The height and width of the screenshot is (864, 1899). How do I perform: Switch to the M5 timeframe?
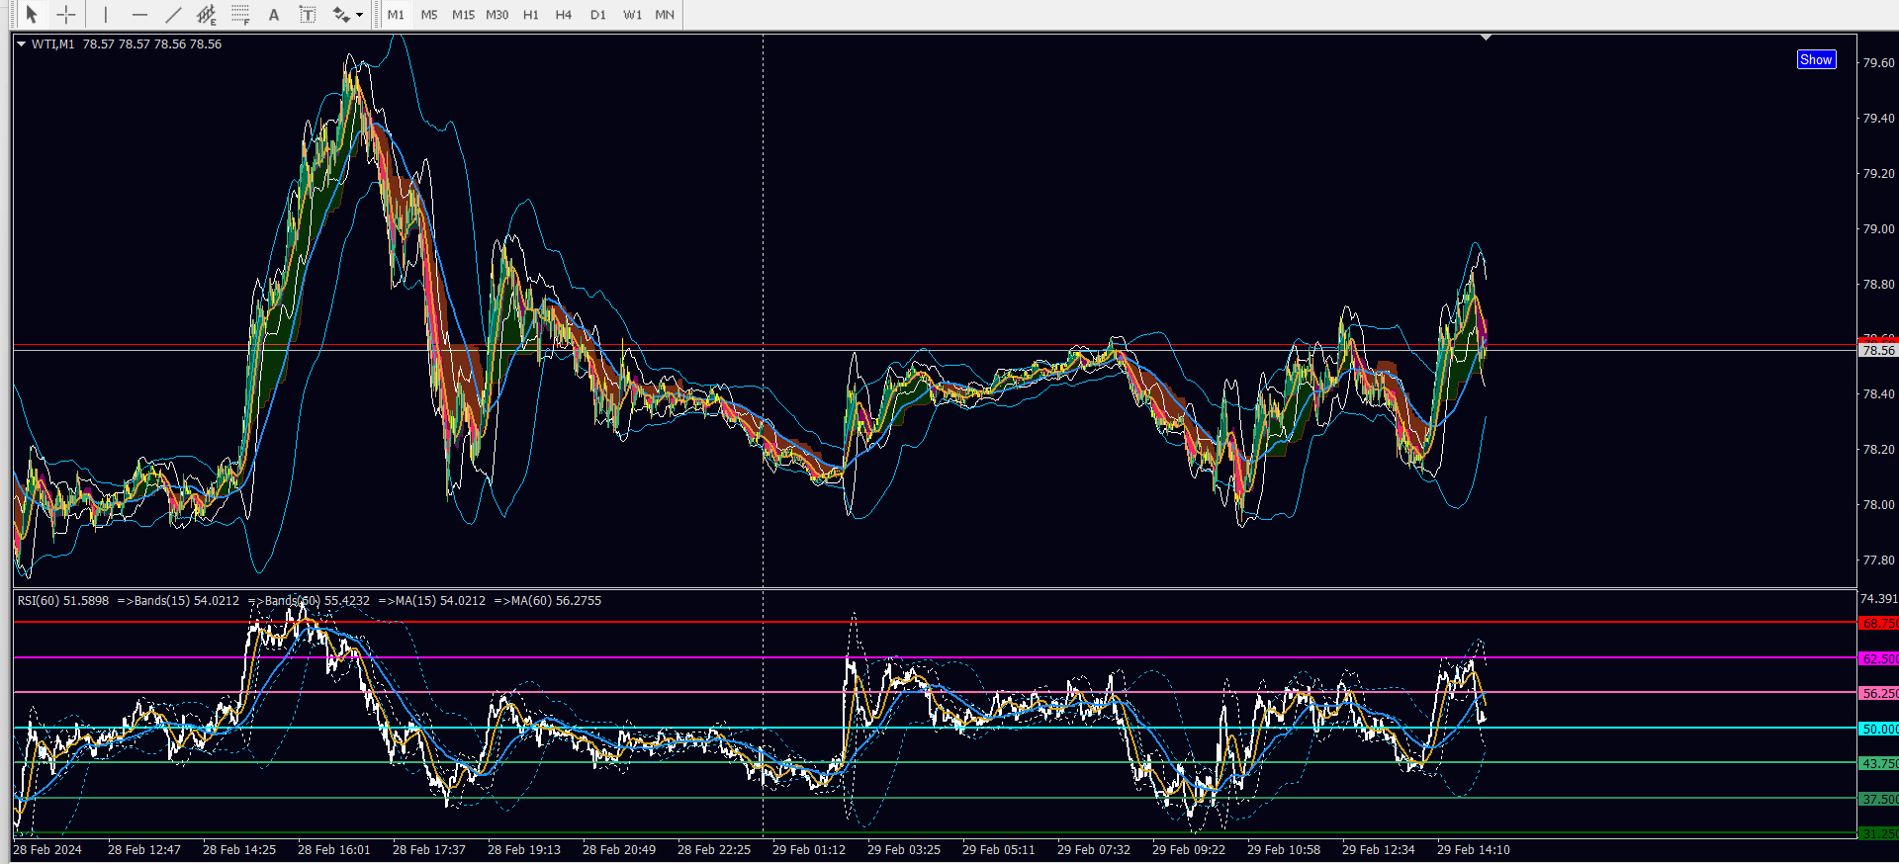coord(429,15)
